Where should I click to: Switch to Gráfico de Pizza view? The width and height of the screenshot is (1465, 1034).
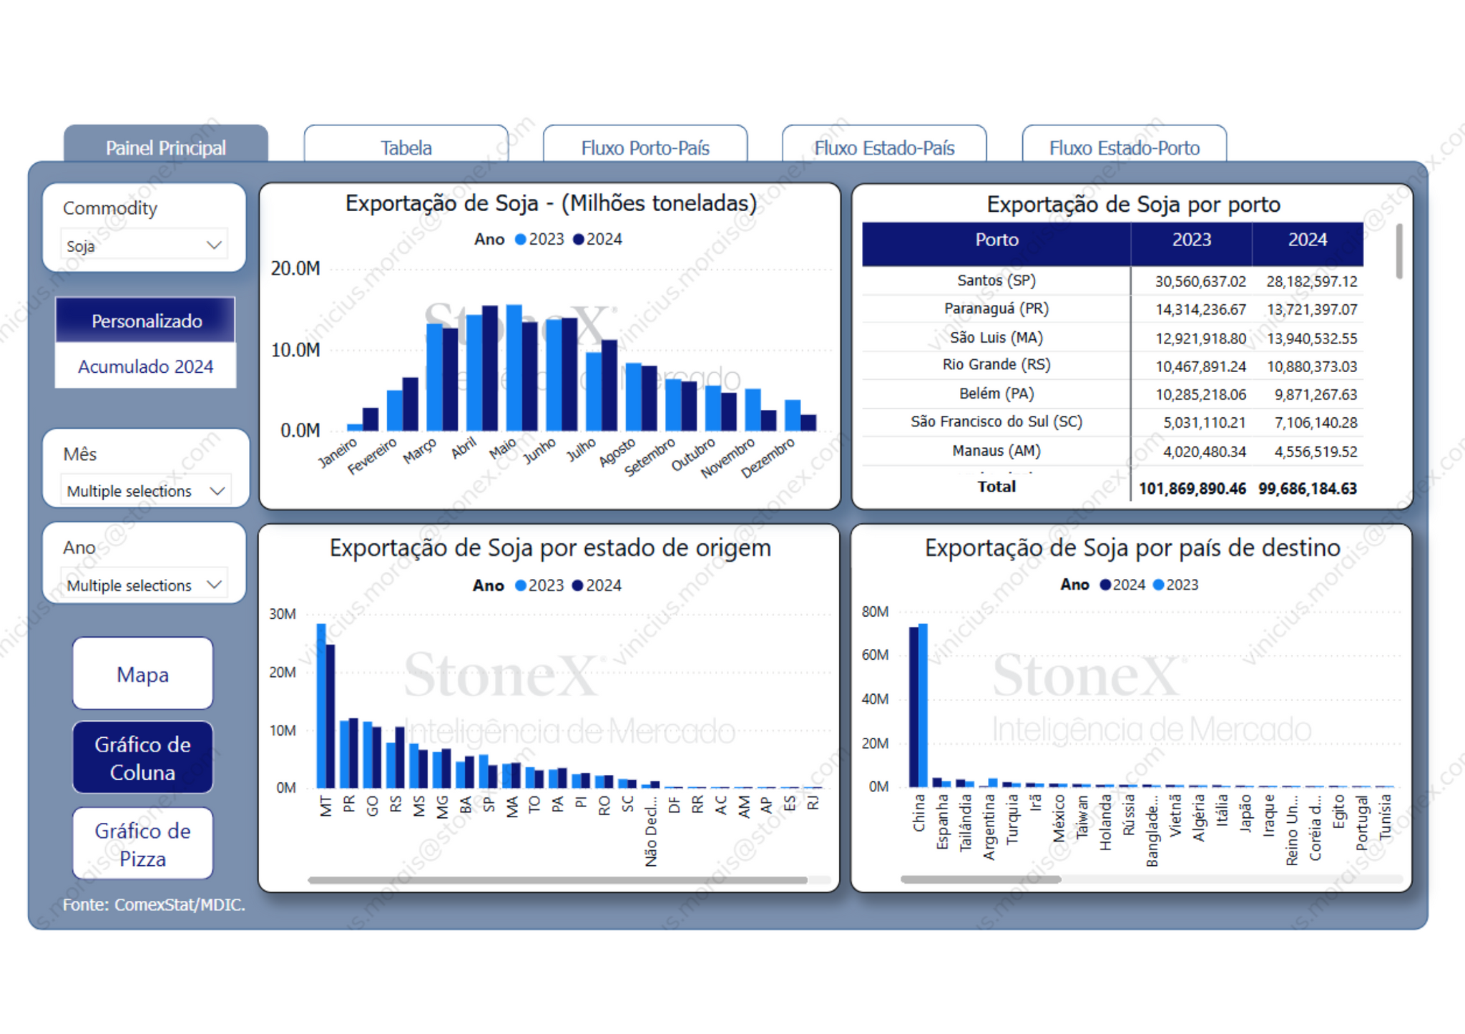coord(142,844)
